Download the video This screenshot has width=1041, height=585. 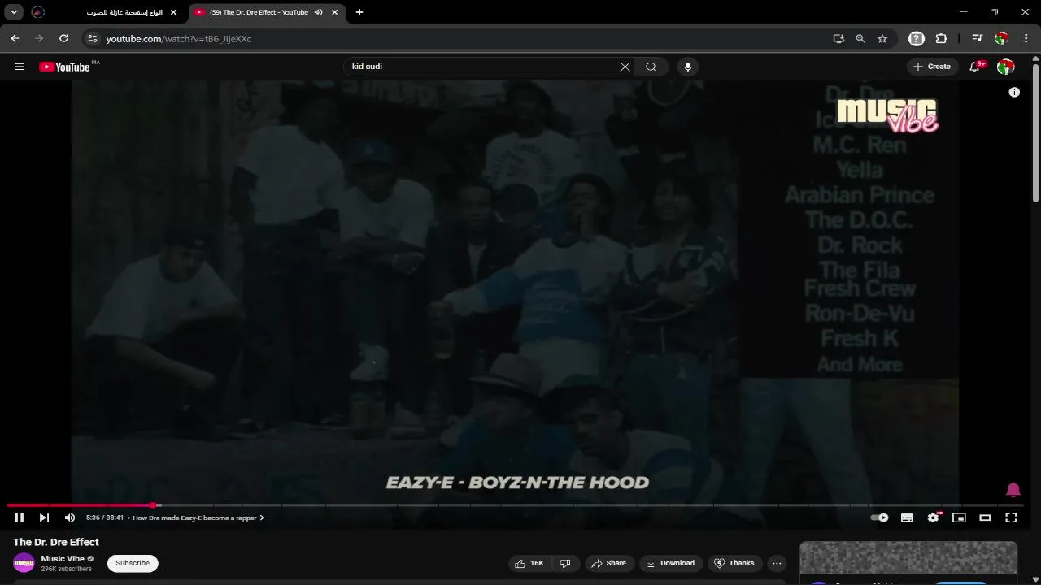tap(671, 563)
